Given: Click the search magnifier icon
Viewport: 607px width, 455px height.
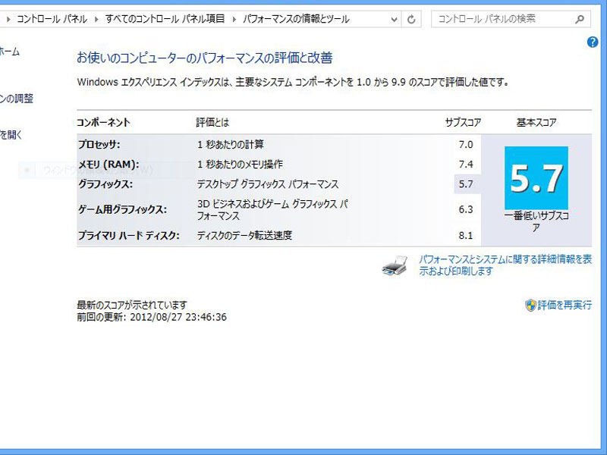Looking at the screenshot, I should point(580,19).
